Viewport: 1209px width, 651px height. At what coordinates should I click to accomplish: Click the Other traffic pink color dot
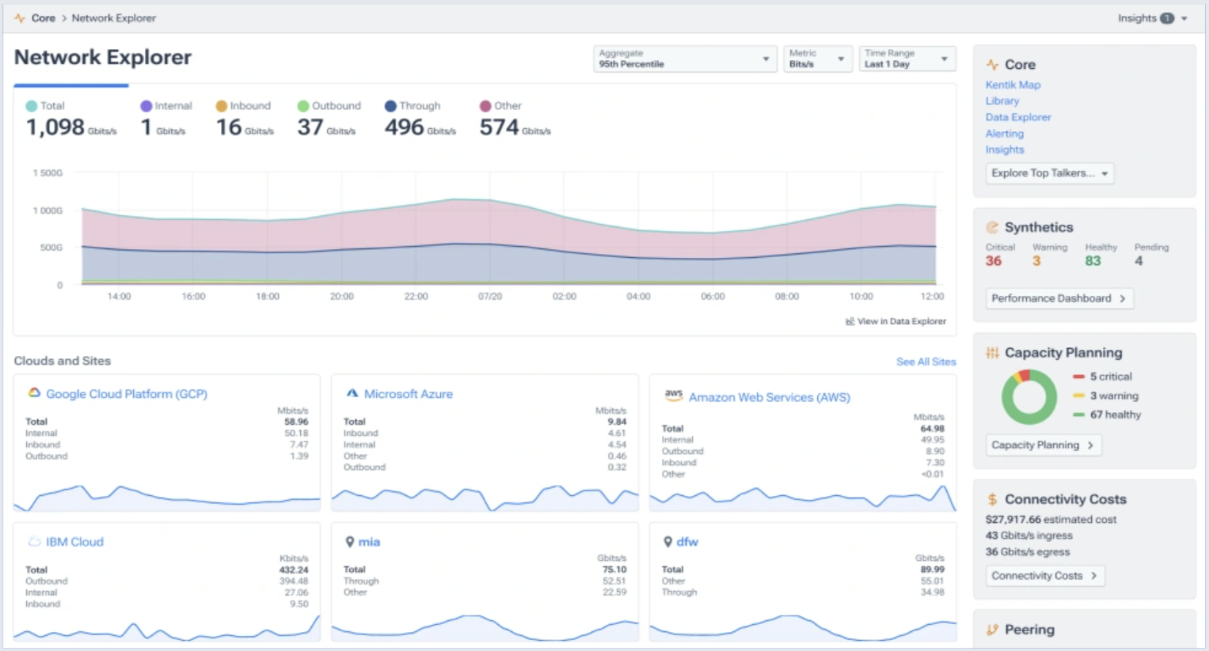[x=485, y=106]
